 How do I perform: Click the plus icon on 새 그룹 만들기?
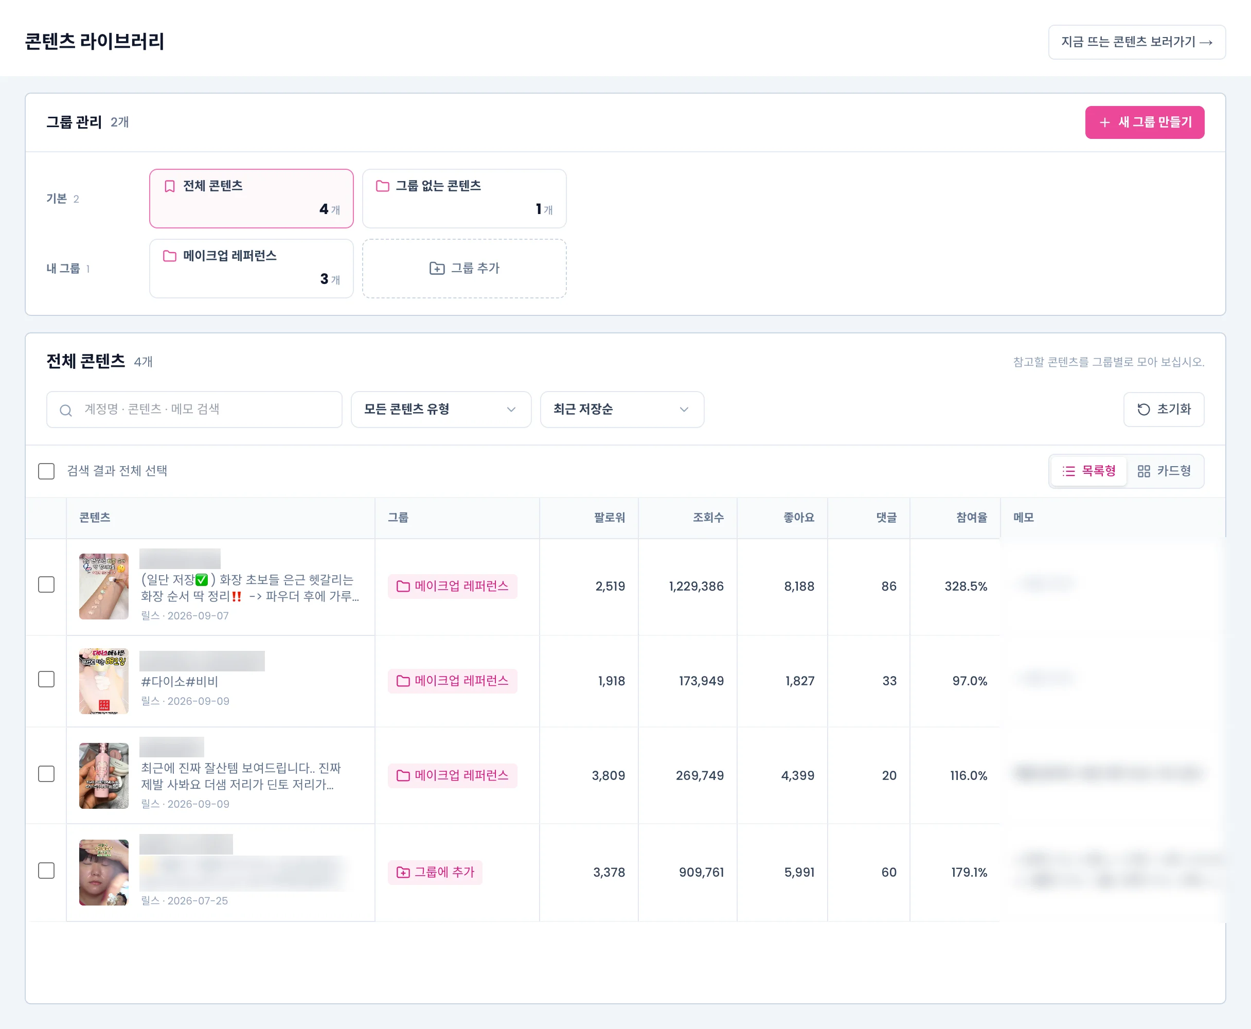pos(1104,122)
